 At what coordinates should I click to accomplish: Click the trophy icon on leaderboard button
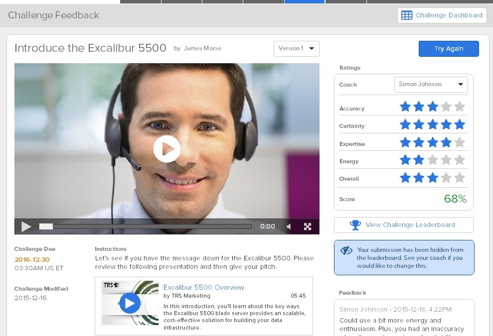(x=355, y=225)
